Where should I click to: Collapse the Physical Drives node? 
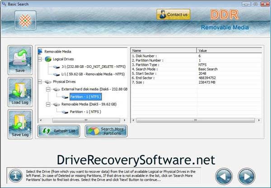pos(40,81)
